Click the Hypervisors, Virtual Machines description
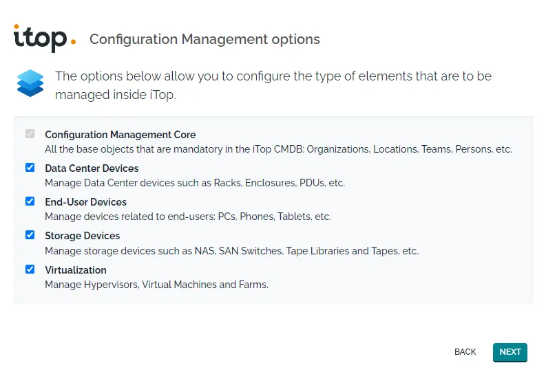The height and width of the screenshot is (385, 546). tap(156, 285)
